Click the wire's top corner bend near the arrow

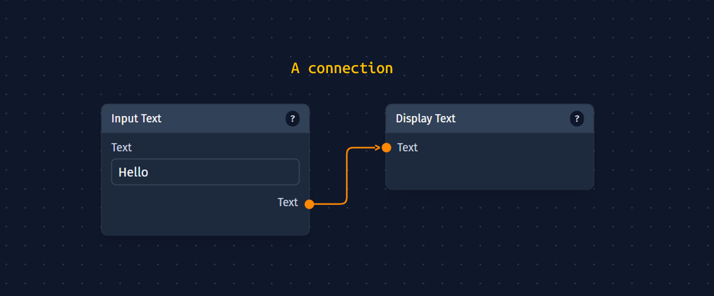[349, 149]
